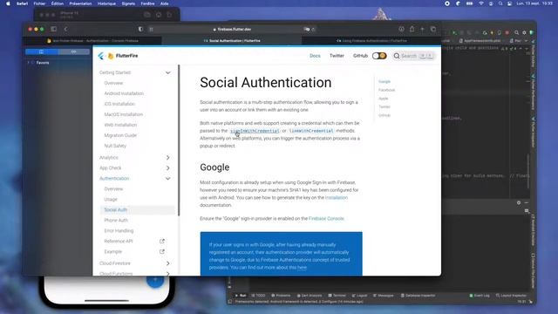Open Historique menu in menu bar

[106, 3]
